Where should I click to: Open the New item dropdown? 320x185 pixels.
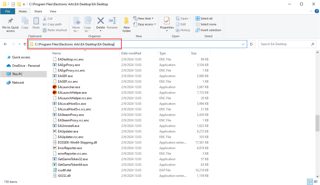tap(144, 18)
